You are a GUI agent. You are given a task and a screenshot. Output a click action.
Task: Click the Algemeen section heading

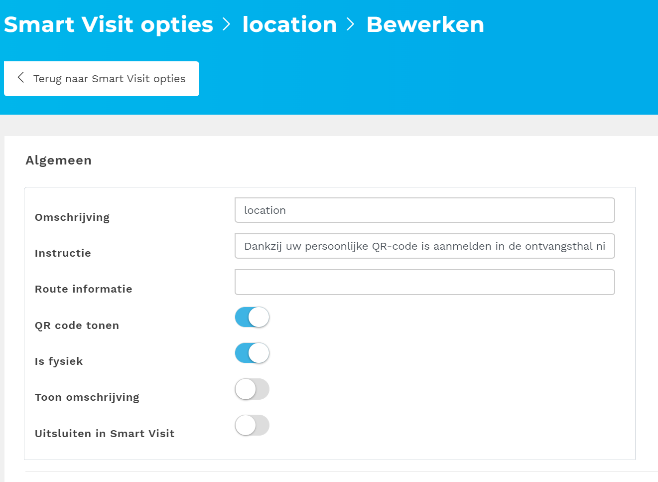pos(59,161)
